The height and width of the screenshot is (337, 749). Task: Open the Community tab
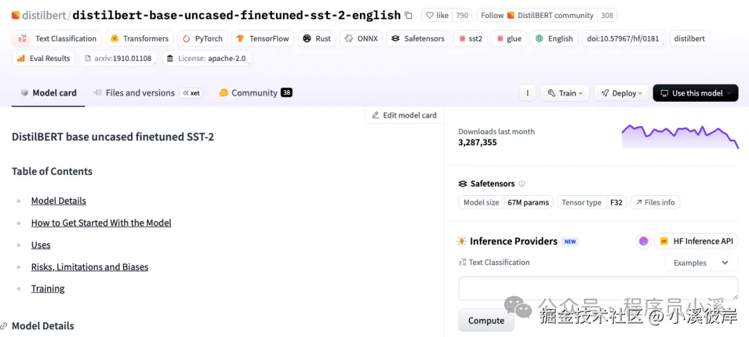(x=255, y=93)
